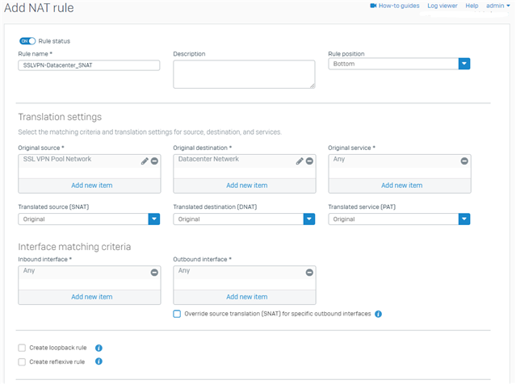Edit SSL VPN Pool Network with pencil icon
The height and width of the screenshot is (384, 516).
pos(145,161)
